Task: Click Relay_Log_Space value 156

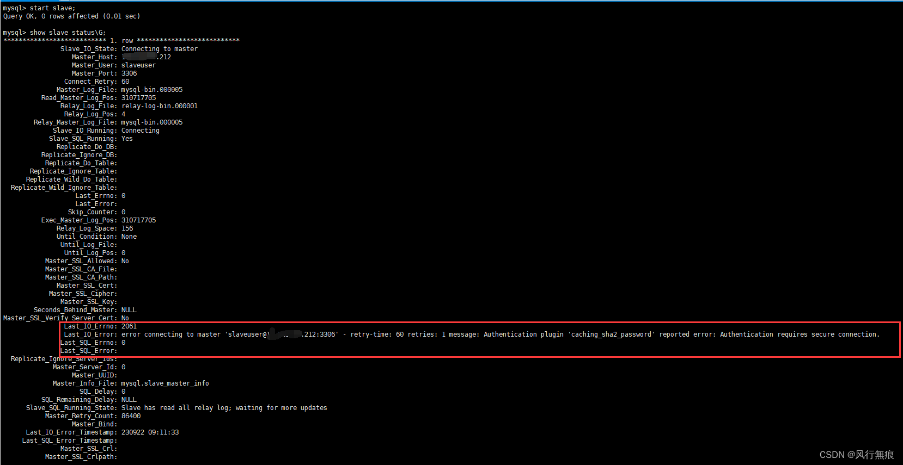Action: point(127,228)
